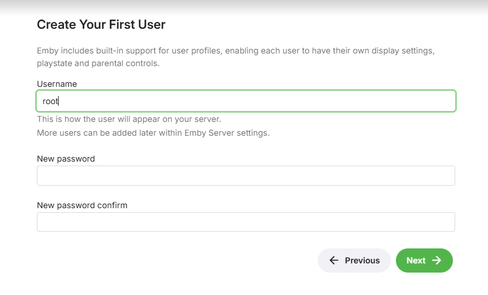Click the "root" text in Username box
The width and height of the screenshot is (488, 295).
pos(51,101)
